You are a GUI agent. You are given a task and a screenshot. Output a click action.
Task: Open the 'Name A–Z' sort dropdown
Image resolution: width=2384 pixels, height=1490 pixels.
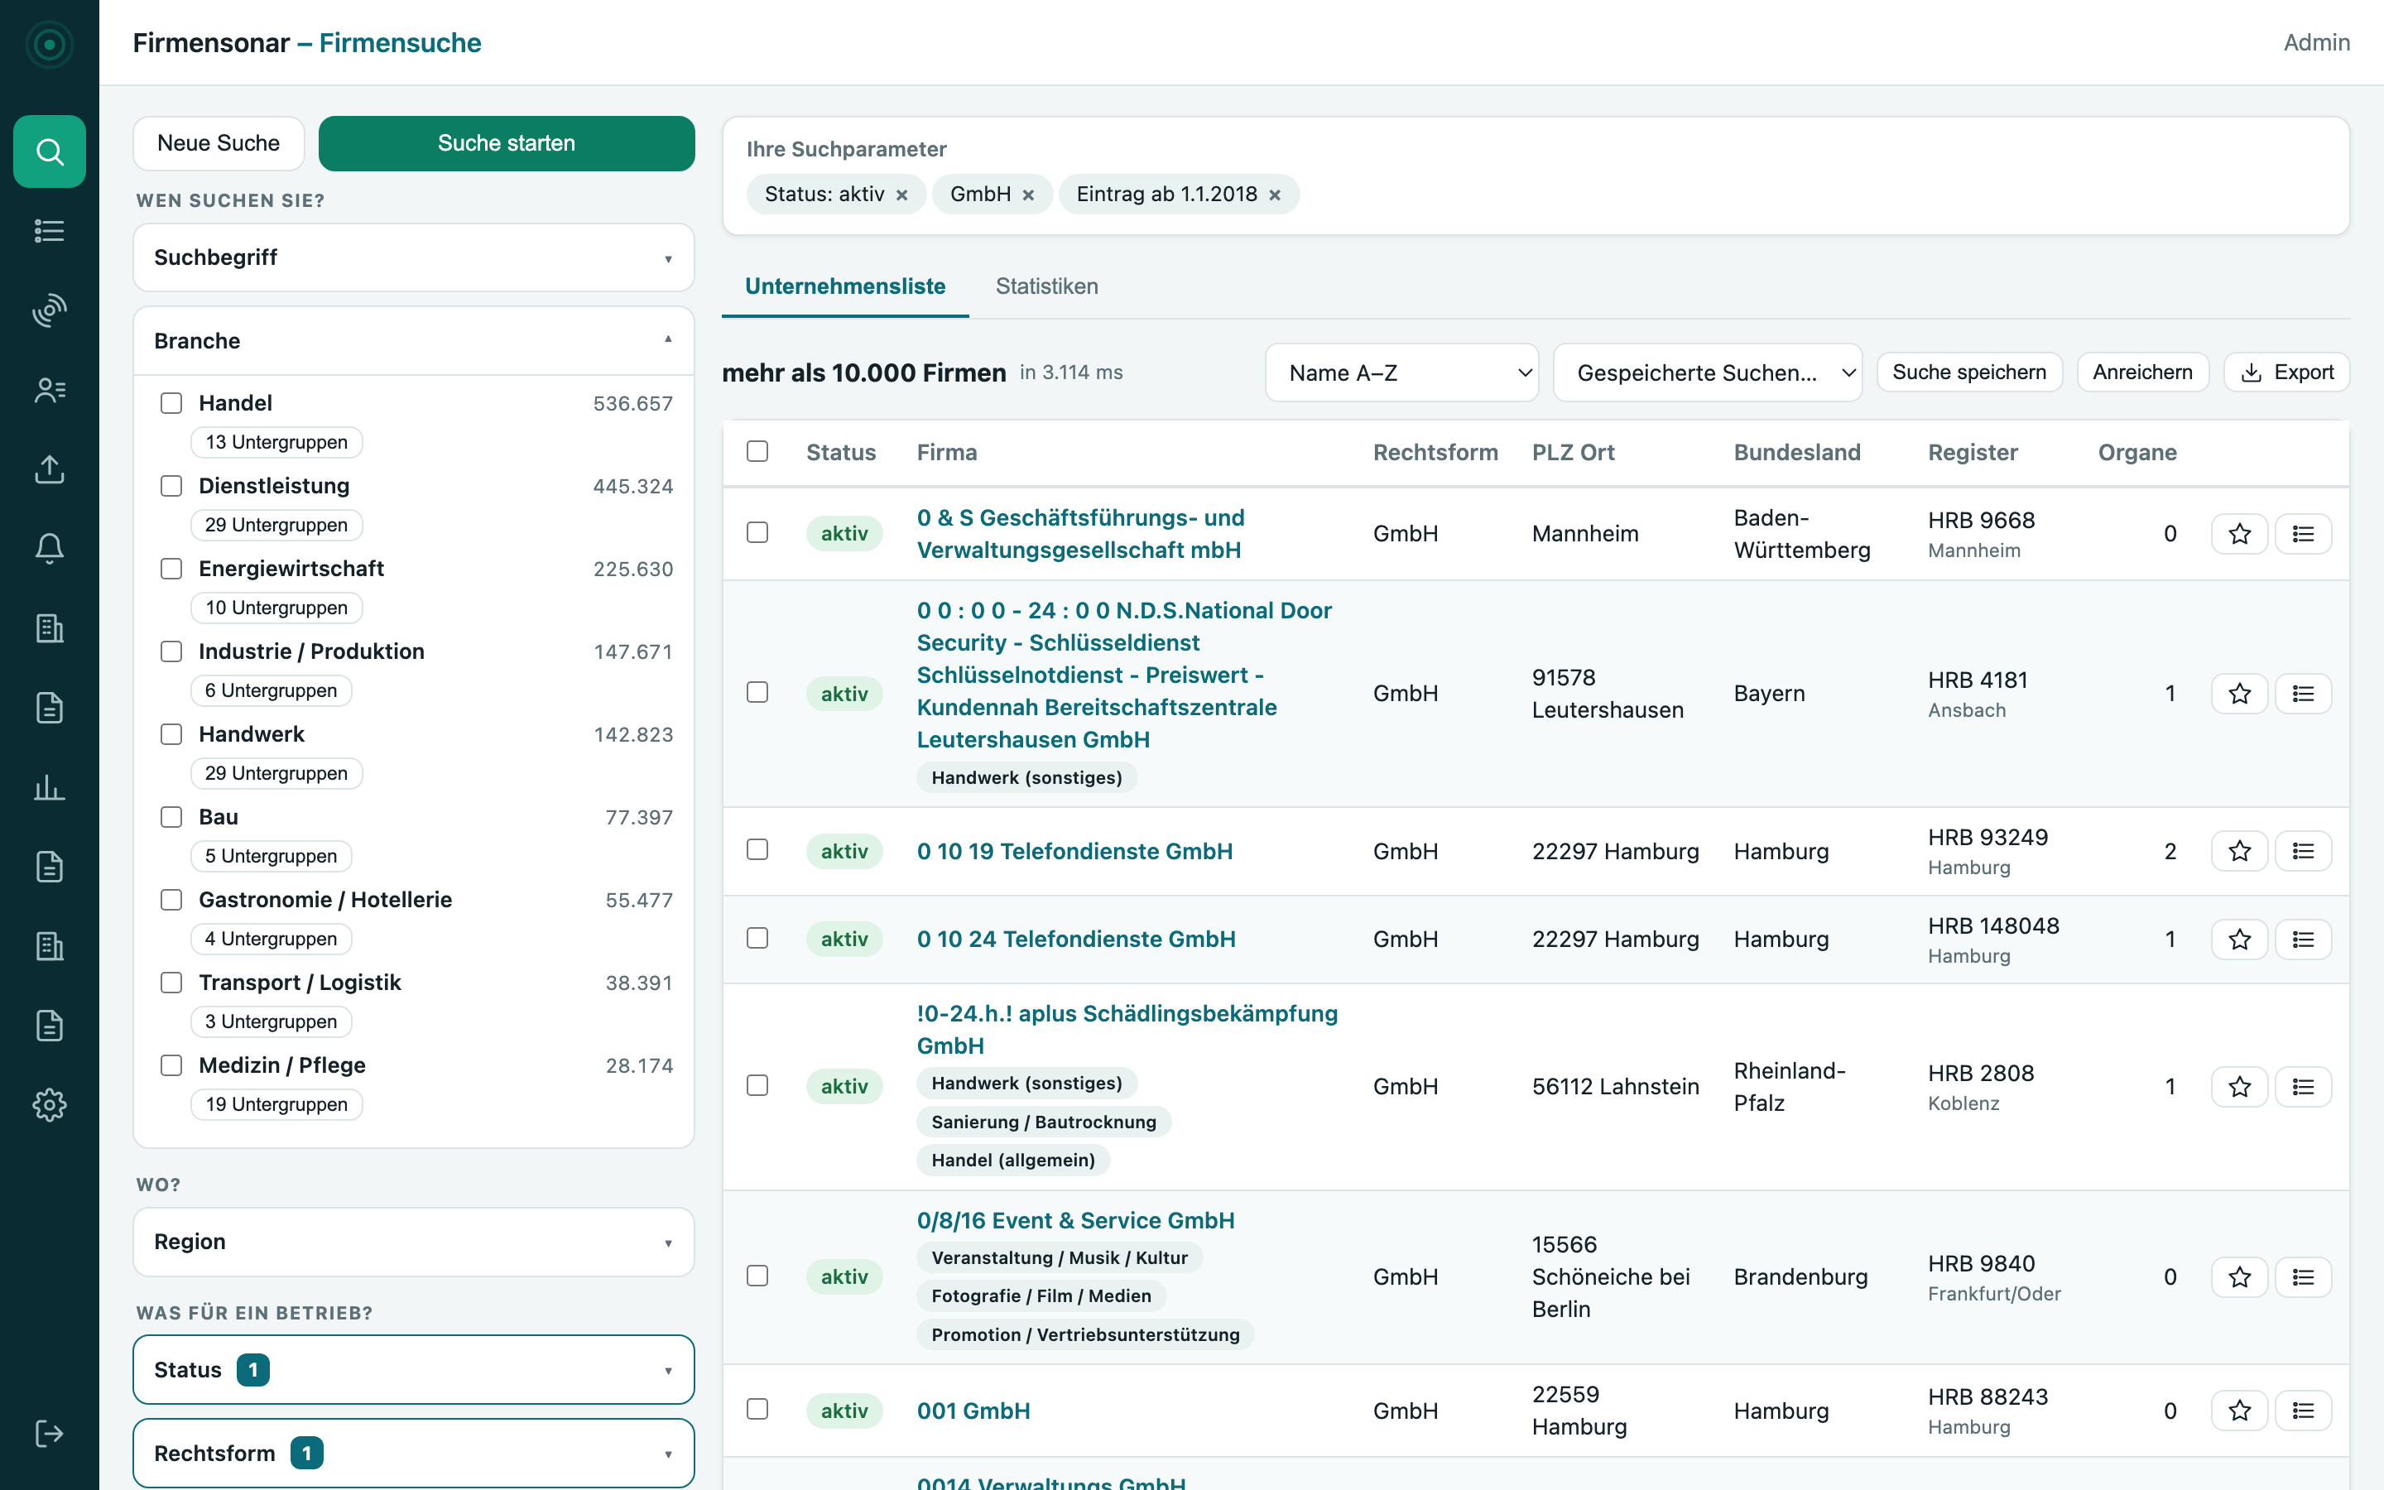pyautogui.click(x=1401, y=372)
